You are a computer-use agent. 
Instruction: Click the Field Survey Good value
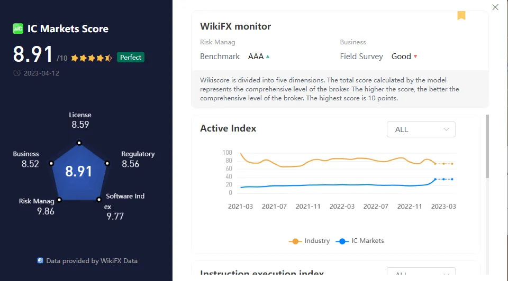point(401,57)
